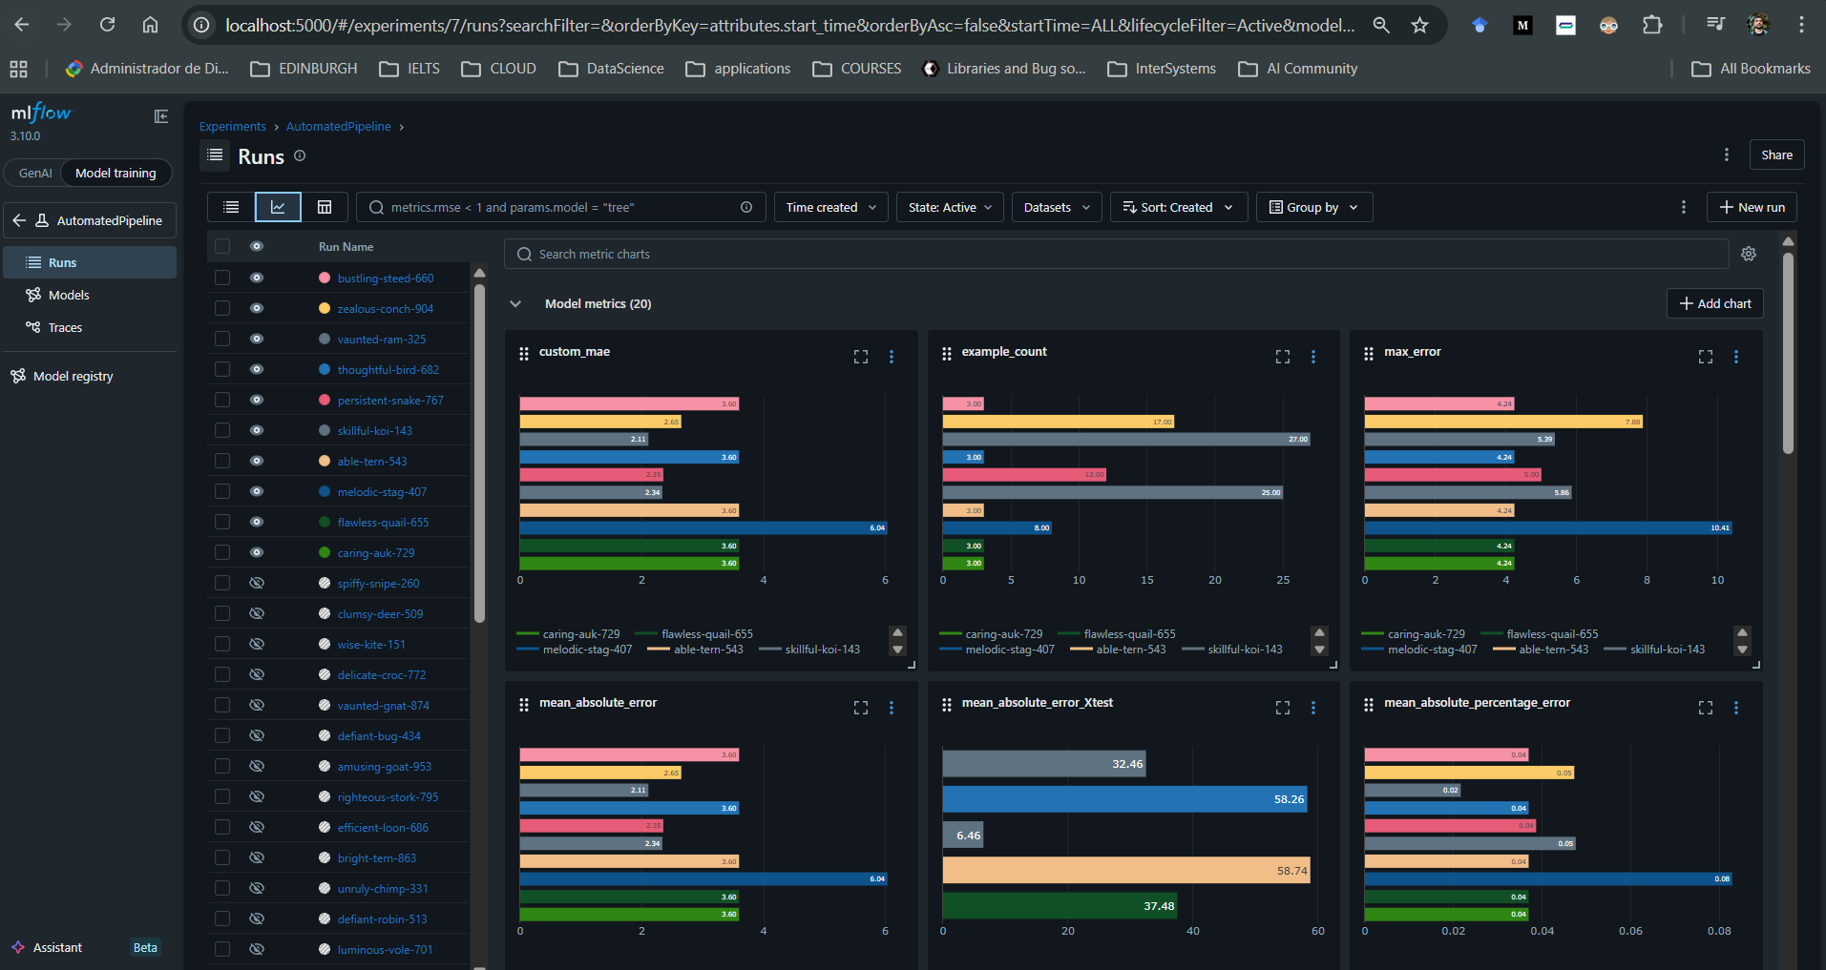Open the max_error chart options menu
The height and width of the screenshot is (970, 1826).
(x=1735, y=357)
